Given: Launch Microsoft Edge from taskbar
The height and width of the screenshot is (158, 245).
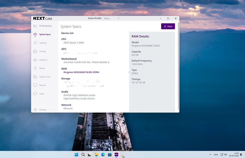Looking at the screenshot, I should click(x=103, y=155).
